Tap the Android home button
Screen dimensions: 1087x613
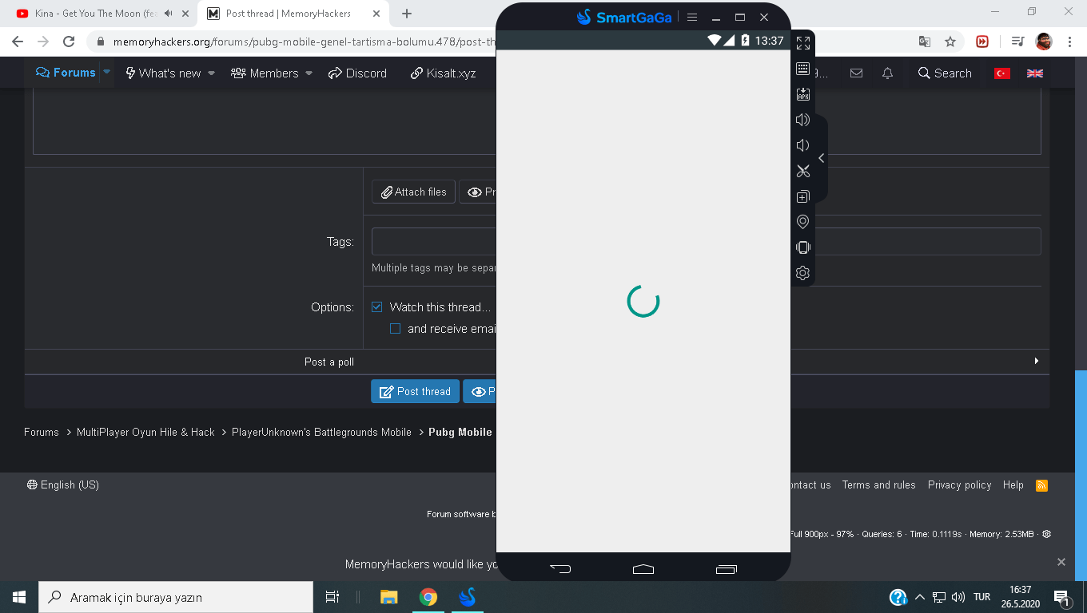(643, 568)
